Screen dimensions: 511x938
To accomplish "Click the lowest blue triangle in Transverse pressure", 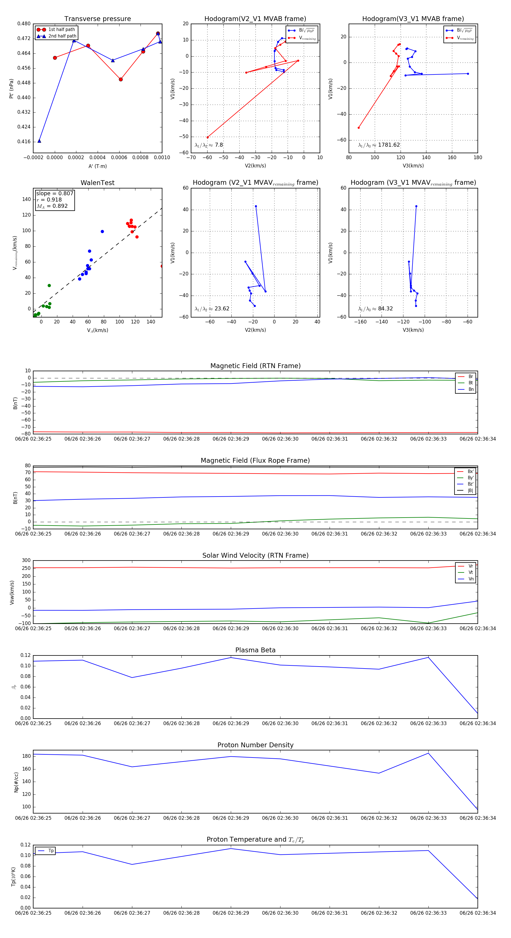I will (x=39, y=141).
